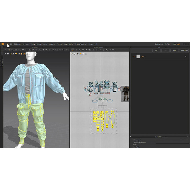Click the Simulate icon in 3D toolbar
Image resolution: width=190 pixels, height=190 pixels.
coord(6,50)
